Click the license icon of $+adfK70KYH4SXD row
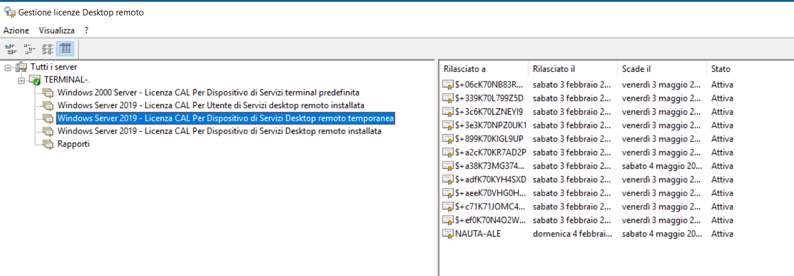The width and height of the screenshot is (794, 276). (x=448, y=180)
